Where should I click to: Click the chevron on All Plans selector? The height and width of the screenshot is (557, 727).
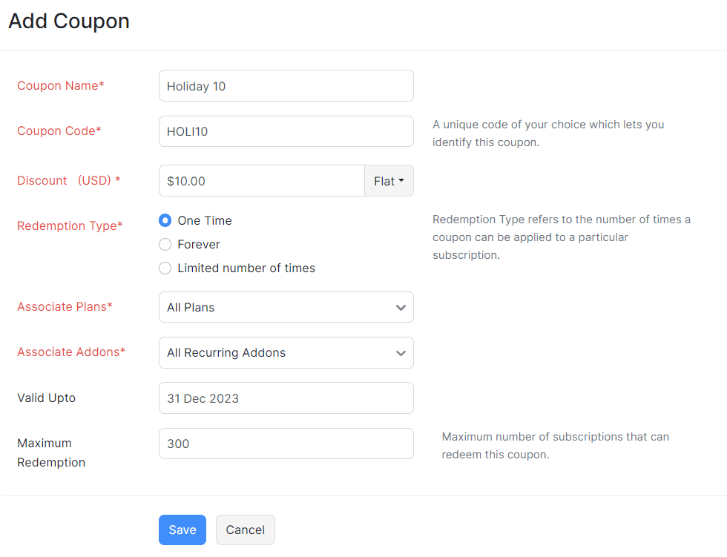(x=401, y=307)
